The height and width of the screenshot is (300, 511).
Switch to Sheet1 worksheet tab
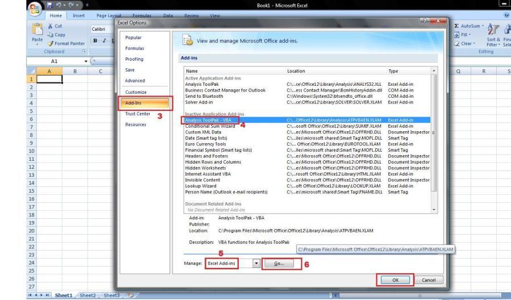click(64, 295)
